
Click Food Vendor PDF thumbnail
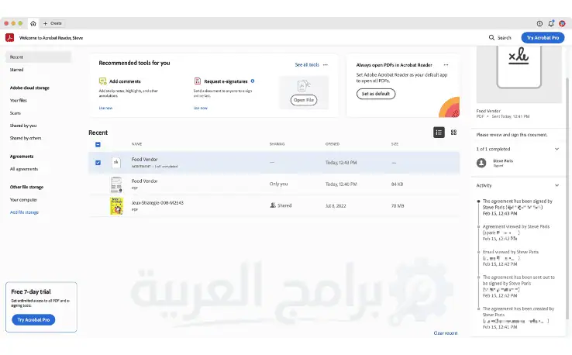tap(116, 184)
